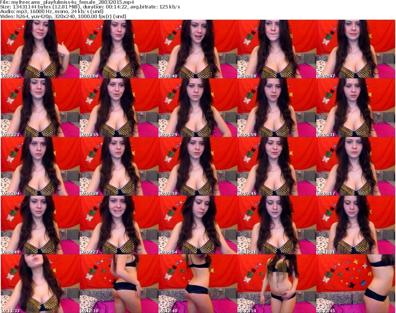Select the thumbnail stamped 00:13:14
The height and width of the screenshot is (313, 396).
tap(277, 284)
